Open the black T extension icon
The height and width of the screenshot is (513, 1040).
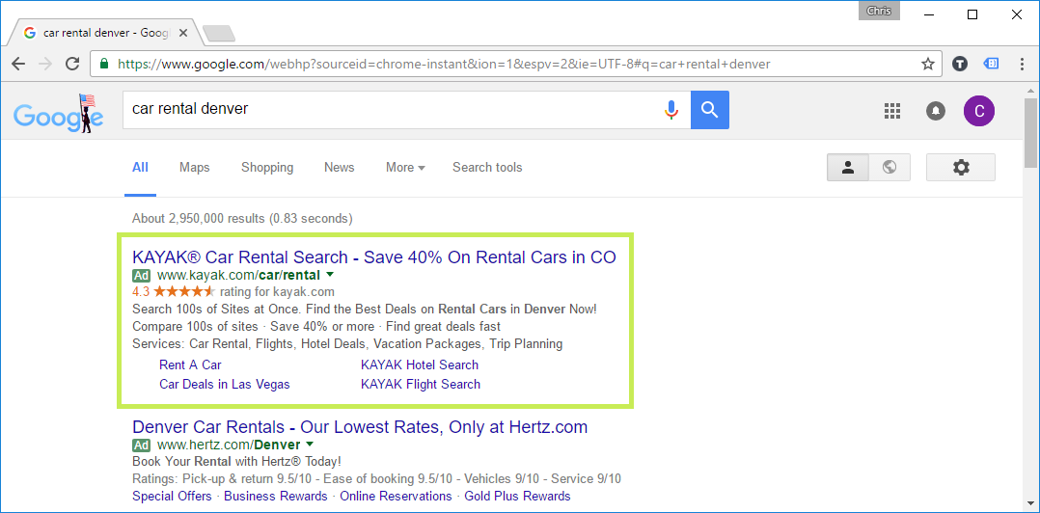(960, 65)
